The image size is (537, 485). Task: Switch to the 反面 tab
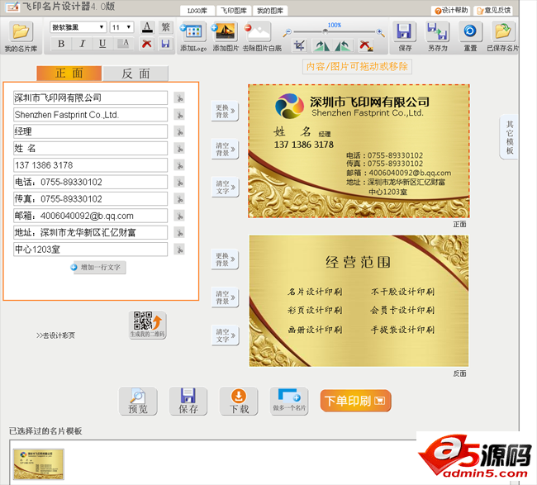[x=135, y=74]
